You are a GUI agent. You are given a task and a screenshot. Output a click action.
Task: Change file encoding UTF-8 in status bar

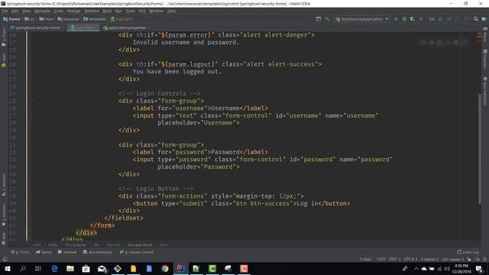tap(410, 259)
